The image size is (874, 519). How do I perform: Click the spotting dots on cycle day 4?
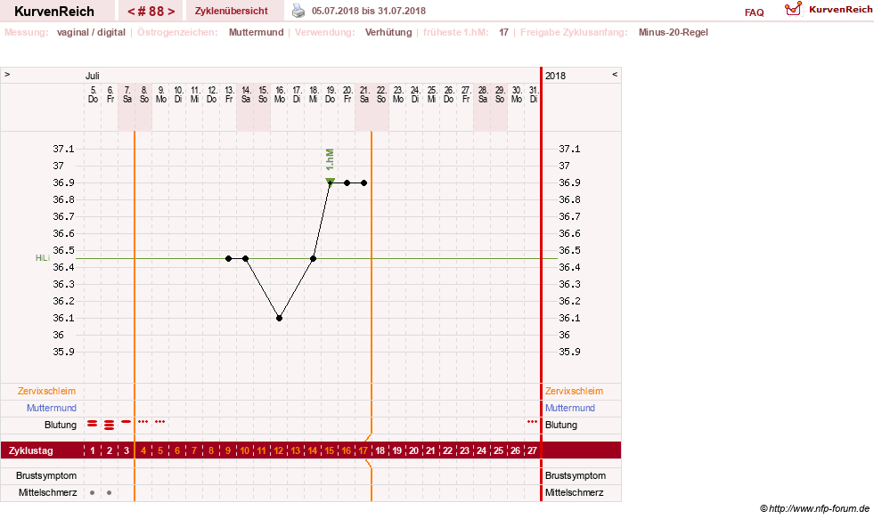click(x=143, y=422)
